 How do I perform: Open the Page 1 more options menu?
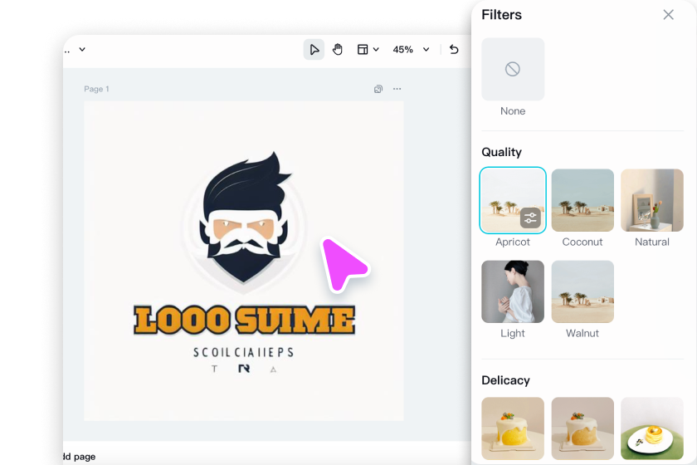[x=397, y=89]
